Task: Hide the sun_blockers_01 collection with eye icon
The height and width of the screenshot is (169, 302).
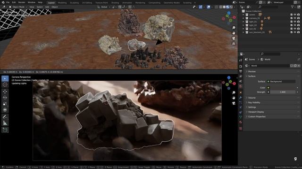Action: tap(295, 32)
